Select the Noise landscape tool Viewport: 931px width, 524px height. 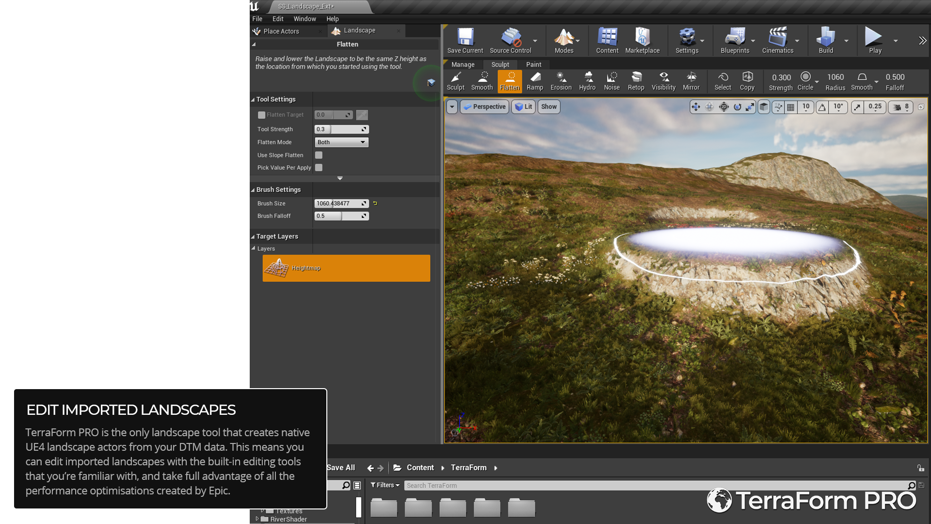tap(612, 82)
